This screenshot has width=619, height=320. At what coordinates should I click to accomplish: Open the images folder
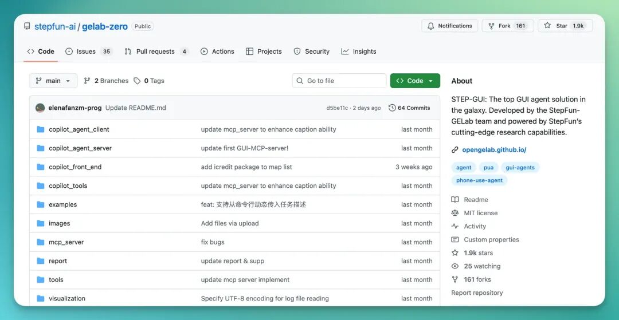click(x=59, y=223)
